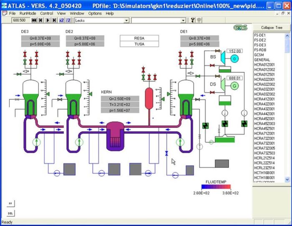The height and width of the screenshot is (226, 292).
Task: Click the DE1 steam generator
Action: (186, 99)
